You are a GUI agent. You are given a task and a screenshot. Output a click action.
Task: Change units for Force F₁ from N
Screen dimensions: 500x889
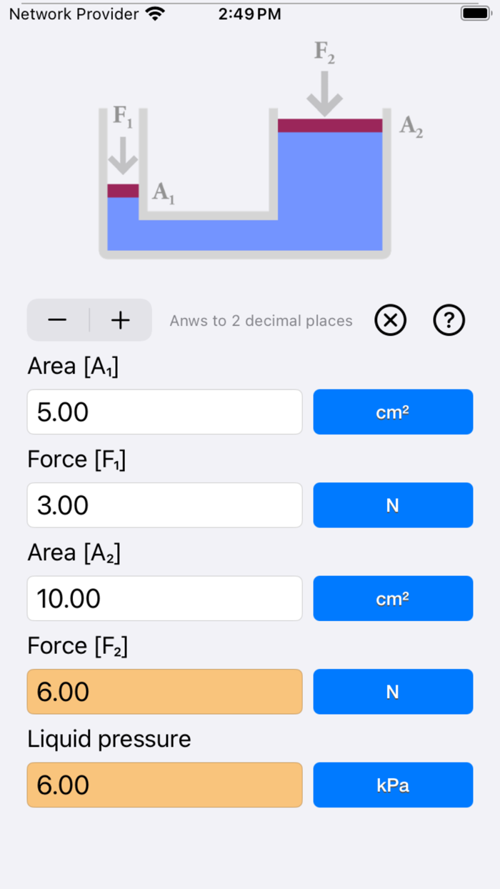(x=393, y=505)
